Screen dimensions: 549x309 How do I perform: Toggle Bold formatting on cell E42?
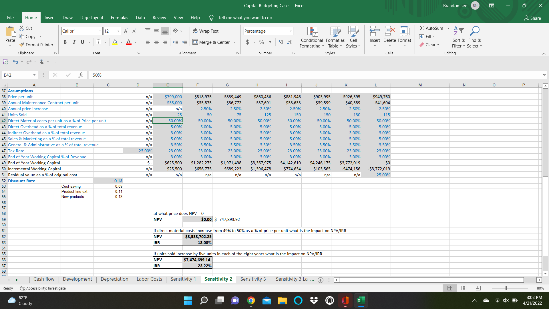[x=65, y=42]
